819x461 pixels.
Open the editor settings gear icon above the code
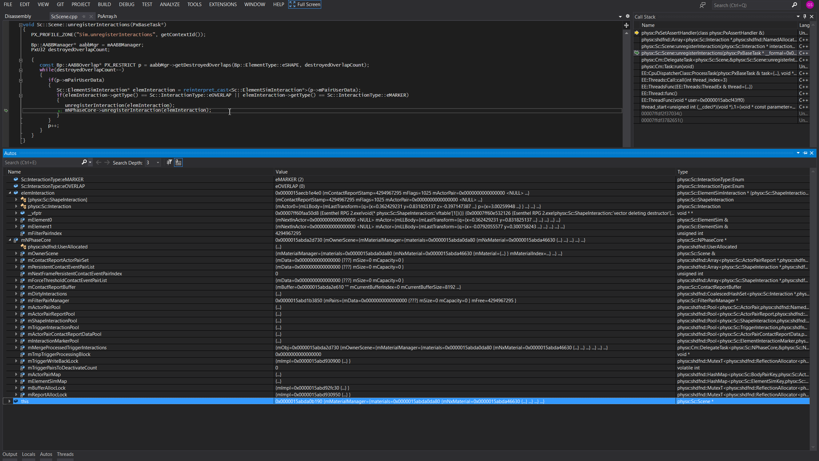click(627, 16)
